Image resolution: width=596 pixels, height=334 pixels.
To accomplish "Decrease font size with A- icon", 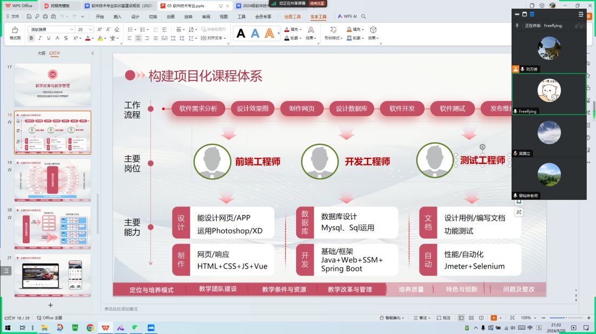I will pos(108,29).
